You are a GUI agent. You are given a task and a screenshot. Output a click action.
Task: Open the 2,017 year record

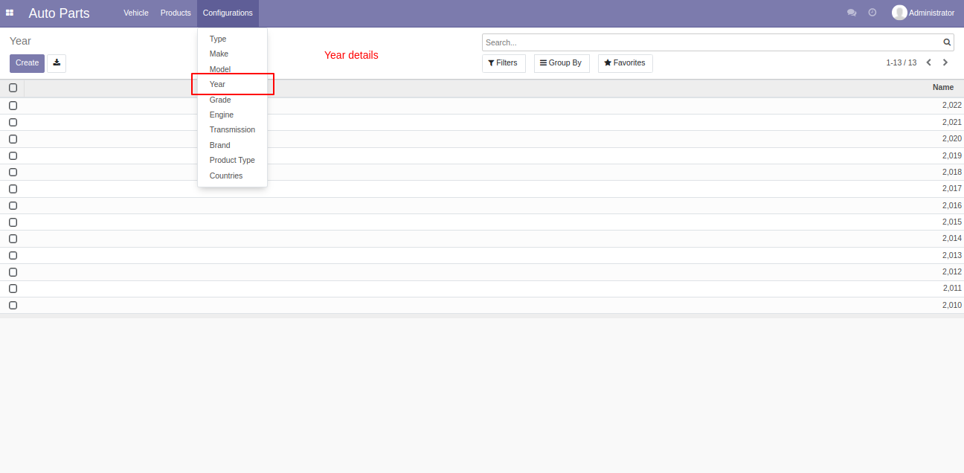pos(482,189)
